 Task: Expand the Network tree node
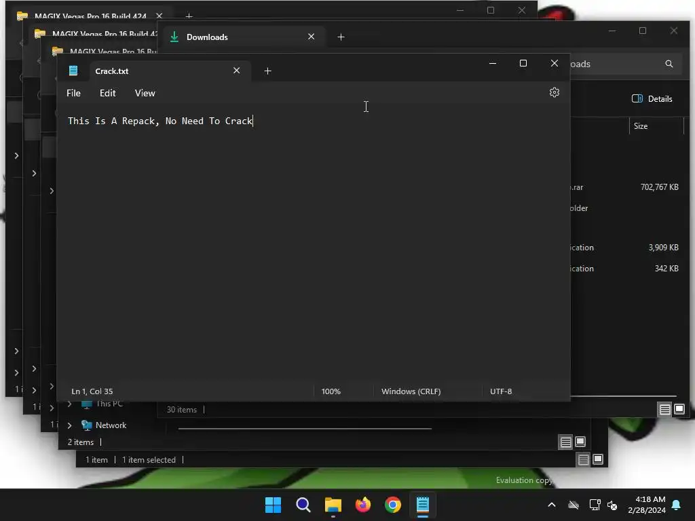[70, 425]
